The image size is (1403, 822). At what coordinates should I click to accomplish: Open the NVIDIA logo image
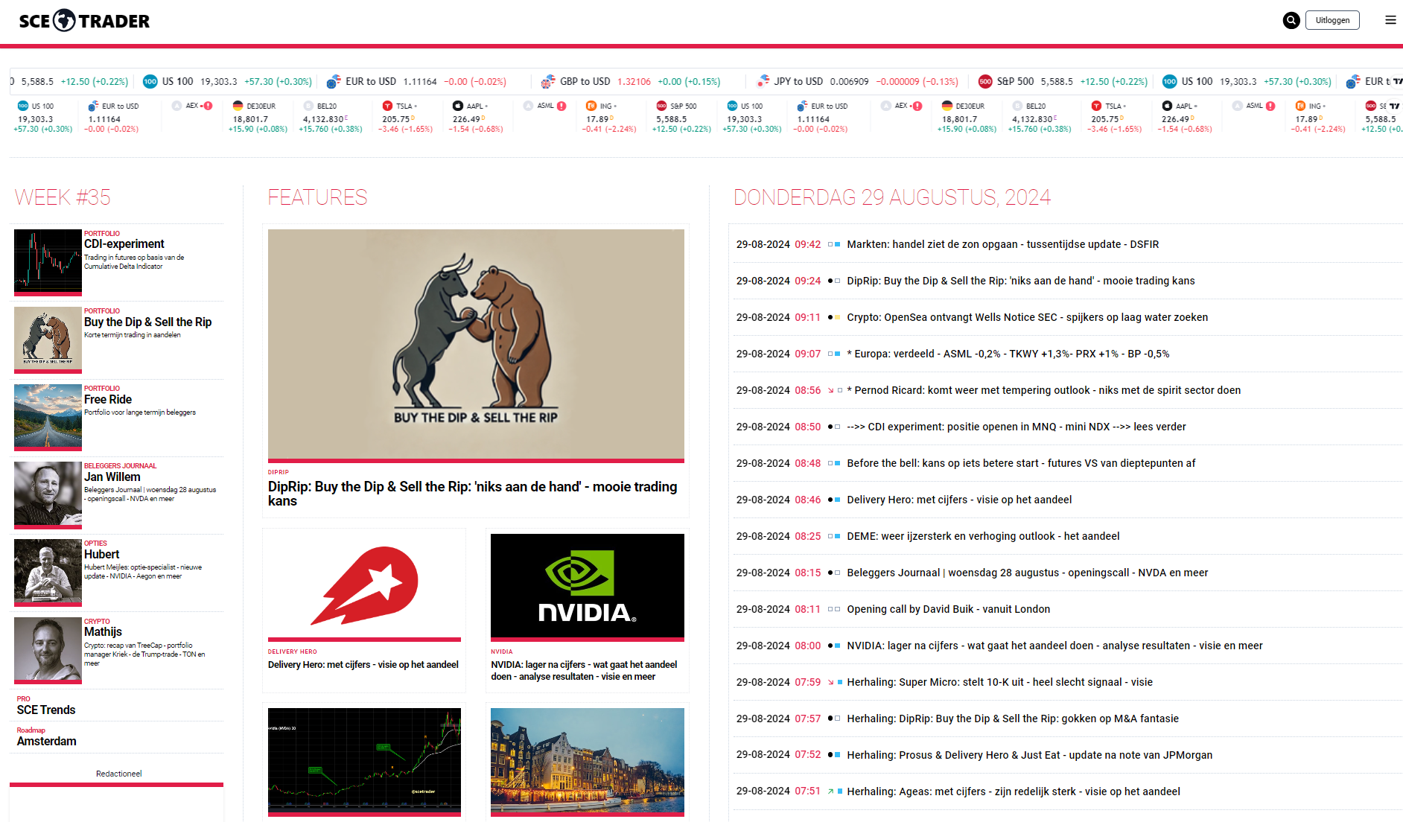click(588, 586)
